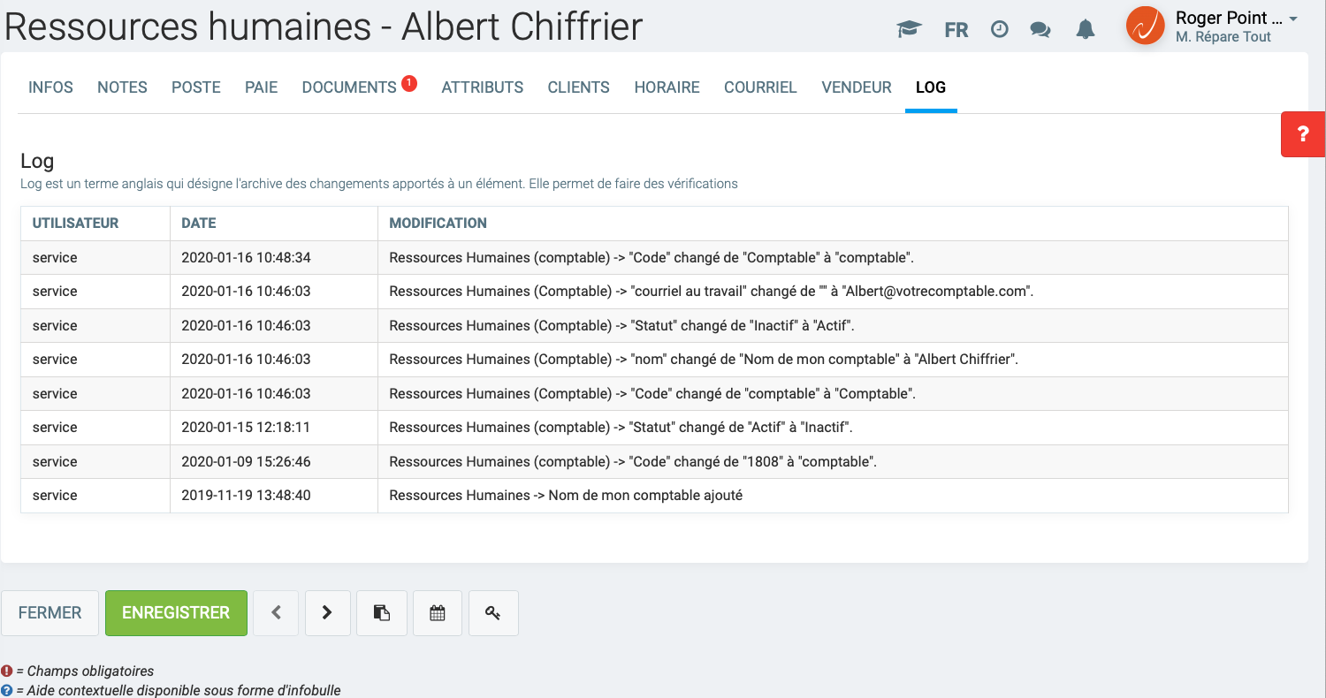Open the calendar icon button

click(x=437, y=612)
